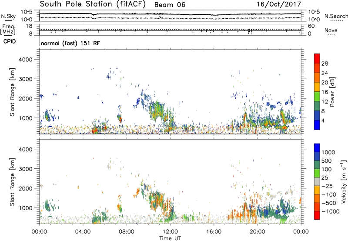Click the Velocity colorbar tick label '25'
Viewport: 348px width, 241px height.
[325, 177]
